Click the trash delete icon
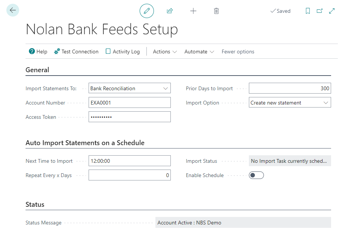The width and height of the screenshot is (363, 247). (x=216, y=11)
